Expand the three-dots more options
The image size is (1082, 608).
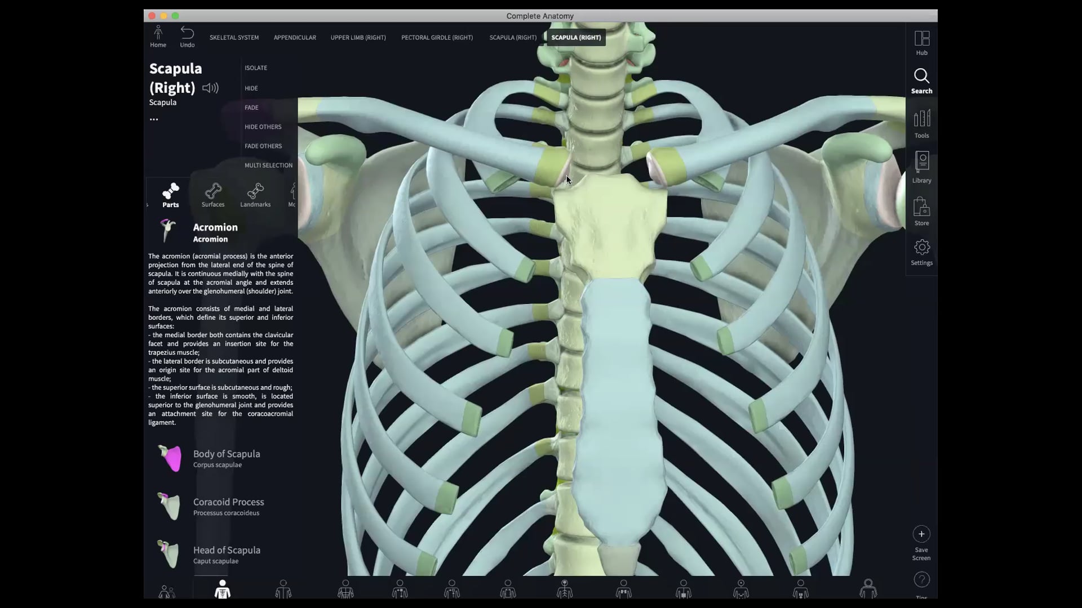point(154,119)
